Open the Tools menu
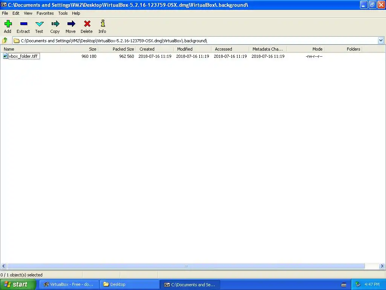 tap(63, 13)
